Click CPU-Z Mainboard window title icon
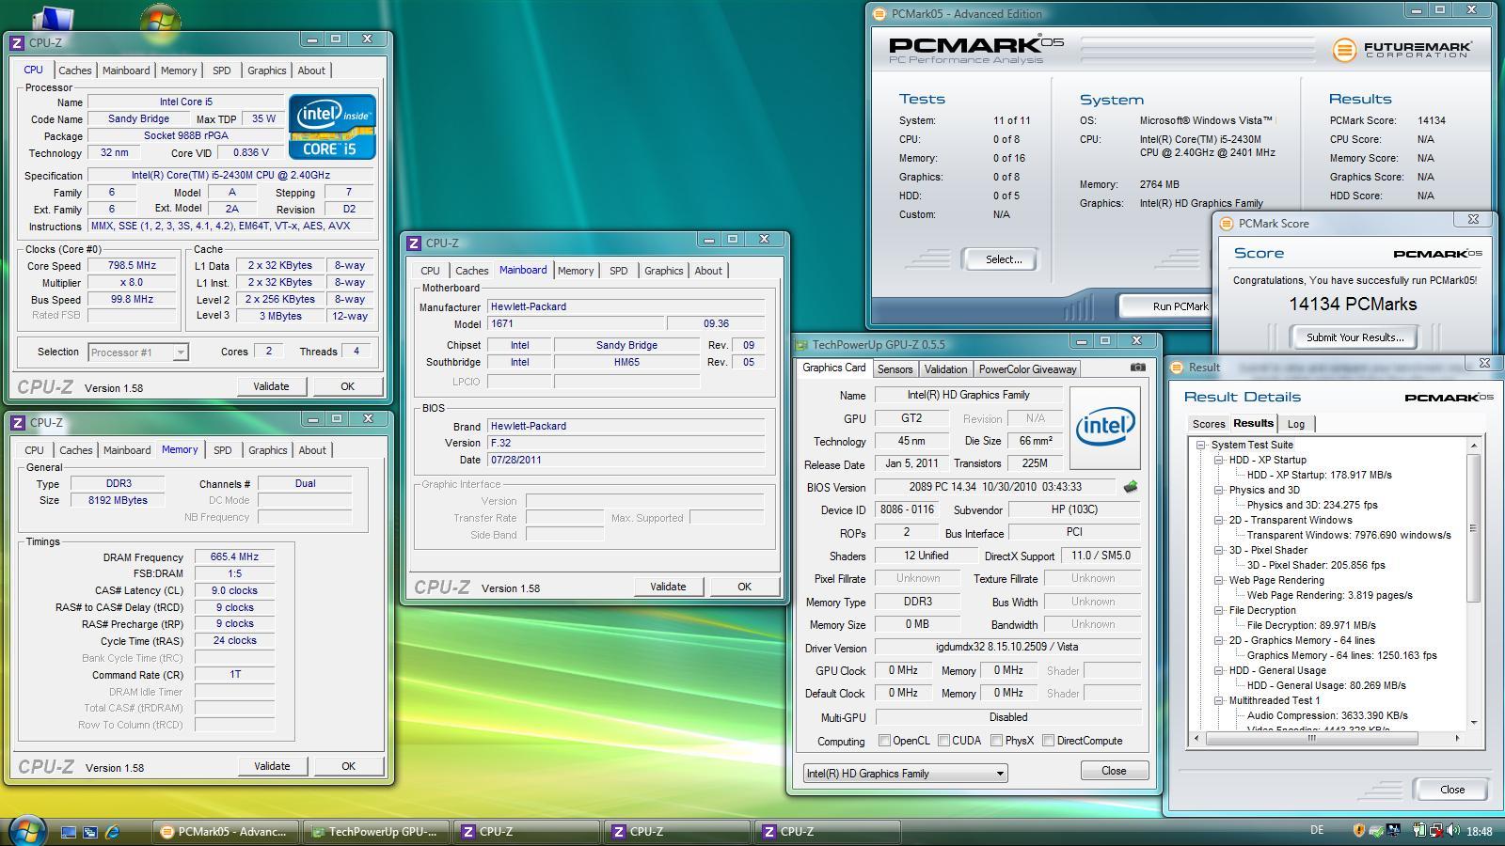1505x846 pixels. tap(414, 243)
